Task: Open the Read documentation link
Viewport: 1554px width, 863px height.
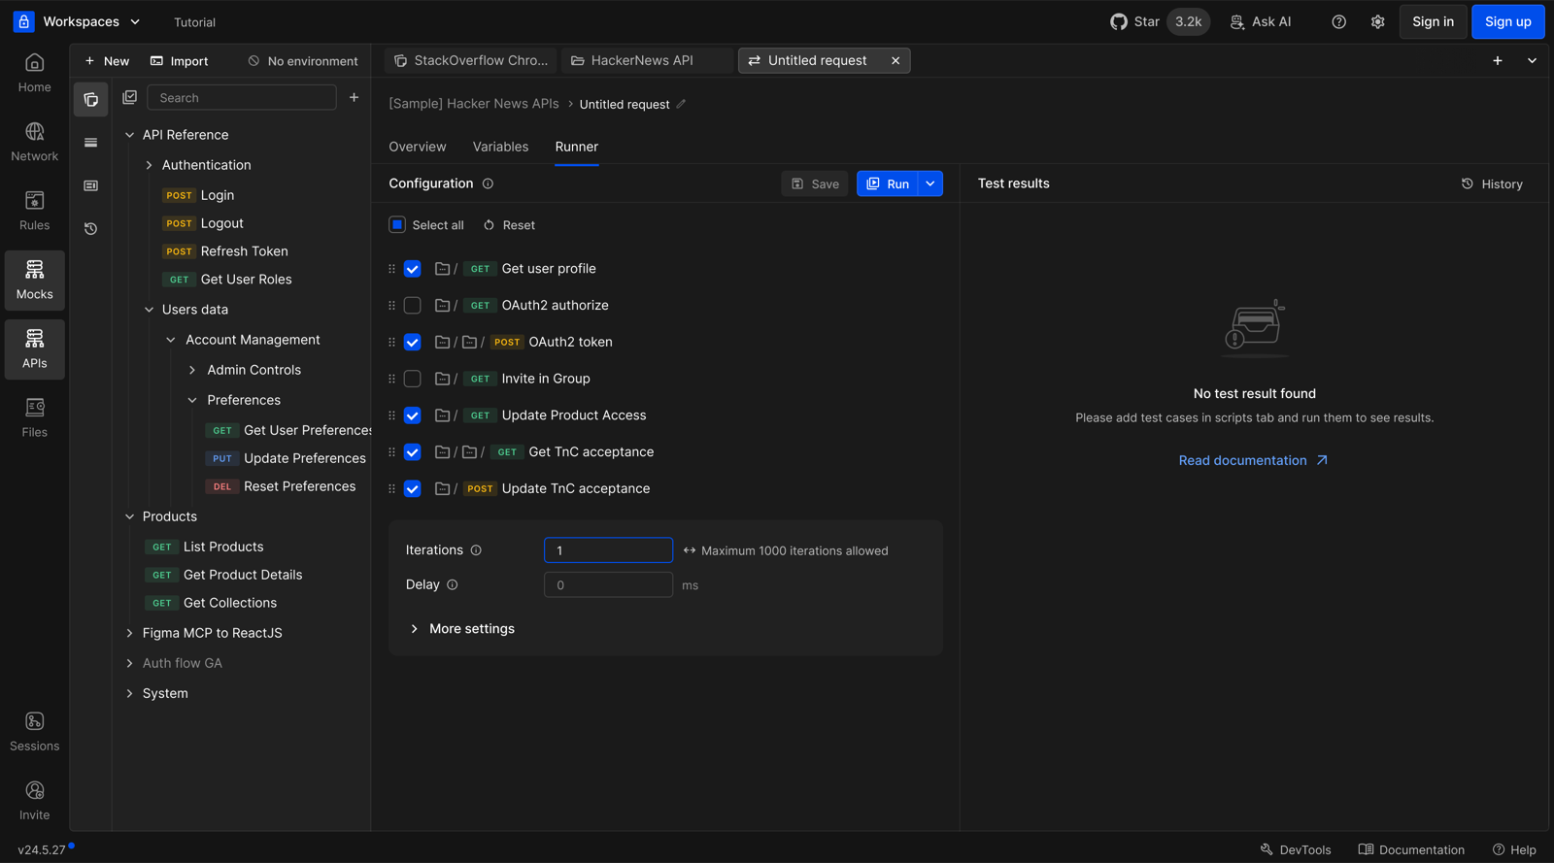Action: point(1253,460)
